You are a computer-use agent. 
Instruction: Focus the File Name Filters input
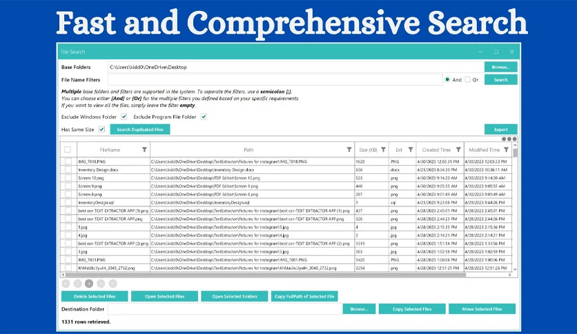[x=275, y=80]
